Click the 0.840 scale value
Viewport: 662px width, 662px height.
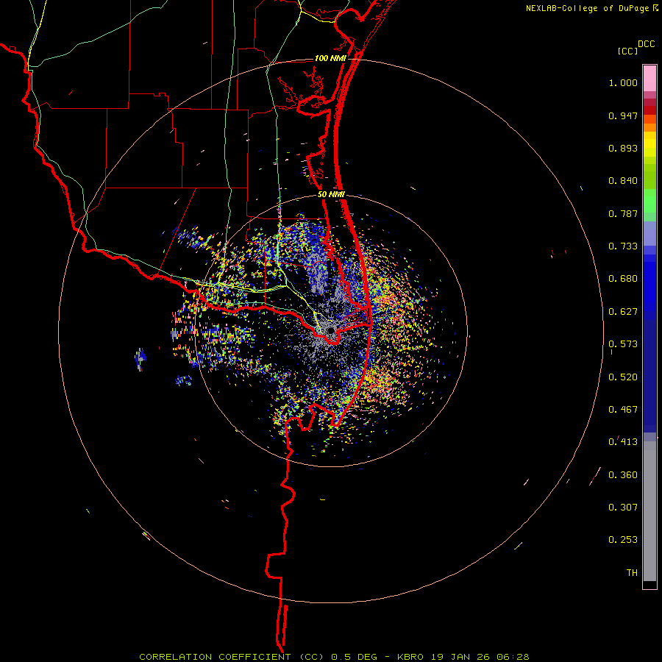tap(623, 181)
